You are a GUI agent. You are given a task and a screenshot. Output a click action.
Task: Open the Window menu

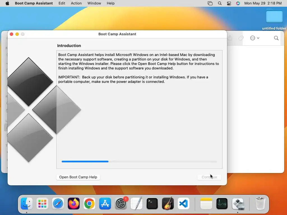pos(94,3)
